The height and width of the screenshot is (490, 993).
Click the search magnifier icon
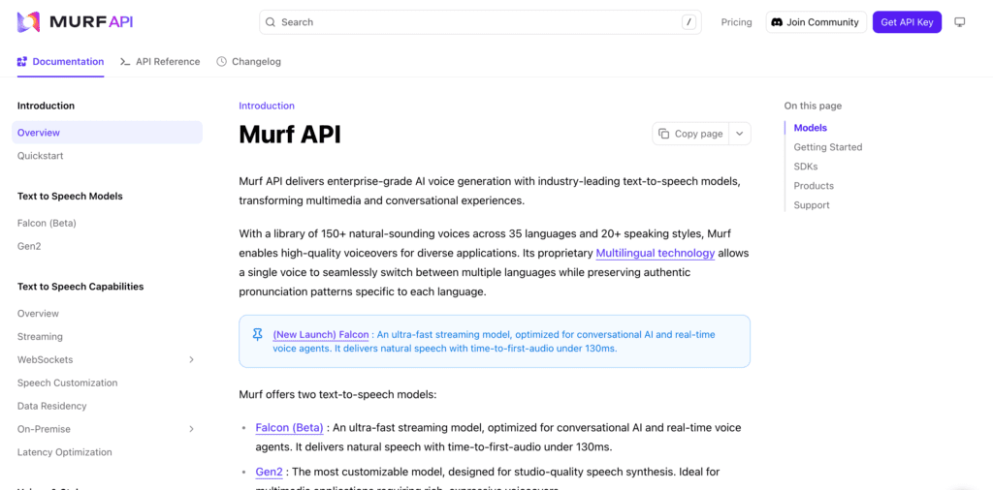[271, 22]
